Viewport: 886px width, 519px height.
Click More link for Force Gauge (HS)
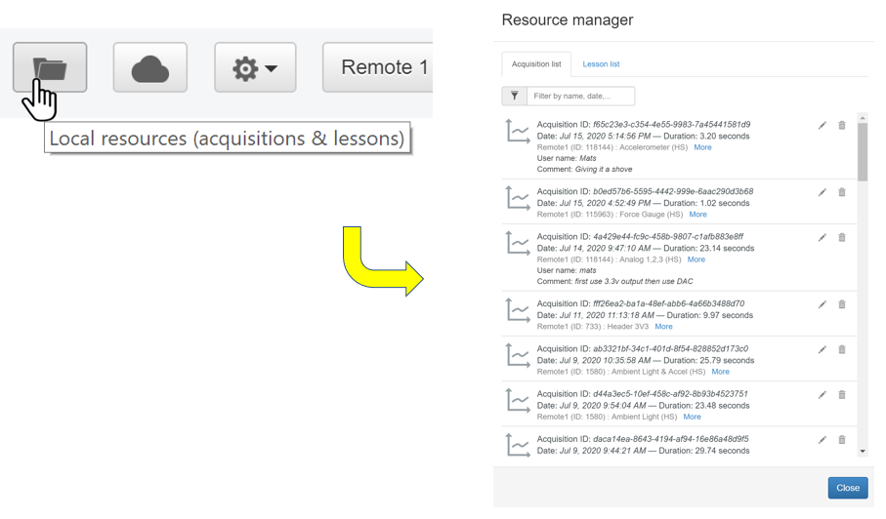(x=697, y=215)
